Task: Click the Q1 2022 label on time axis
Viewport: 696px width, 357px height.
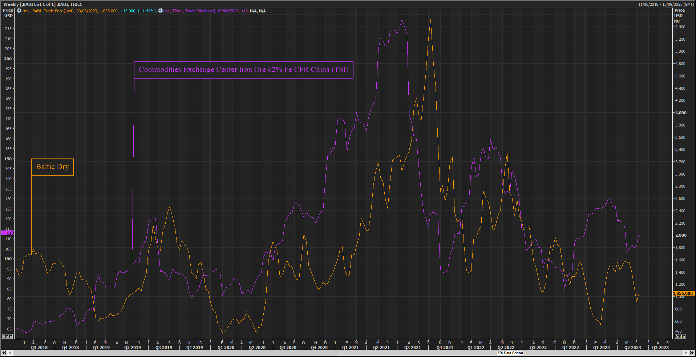Action: [476, 348]
